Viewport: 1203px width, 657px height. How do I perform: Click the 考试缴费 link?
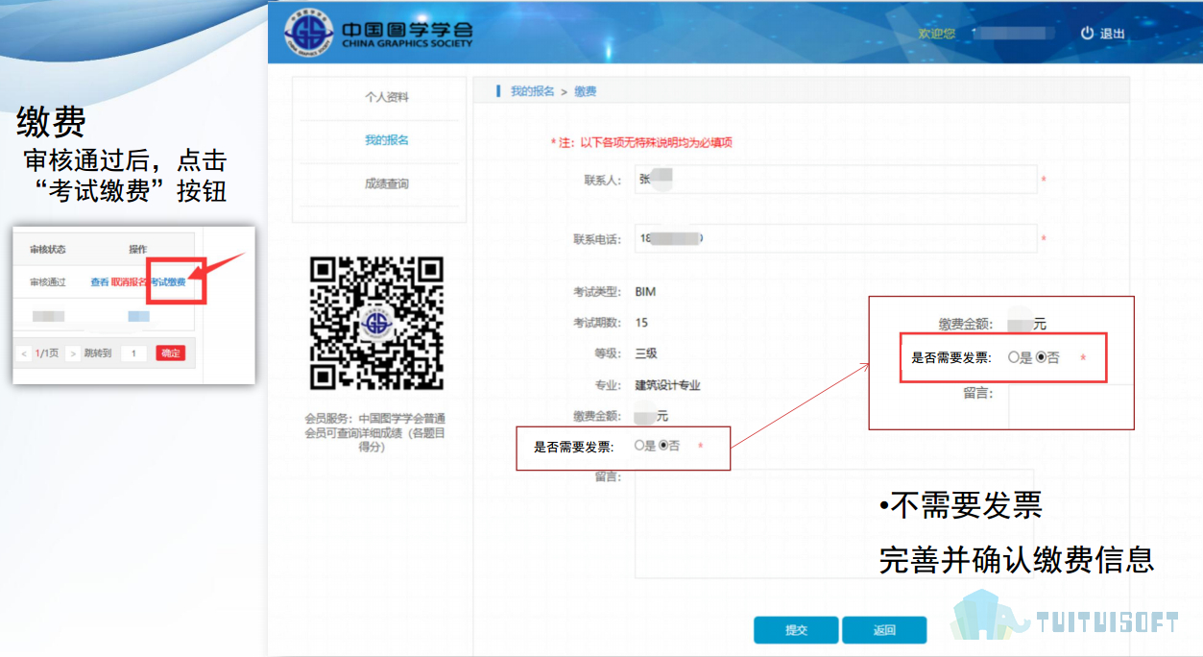tap(168, 282)
